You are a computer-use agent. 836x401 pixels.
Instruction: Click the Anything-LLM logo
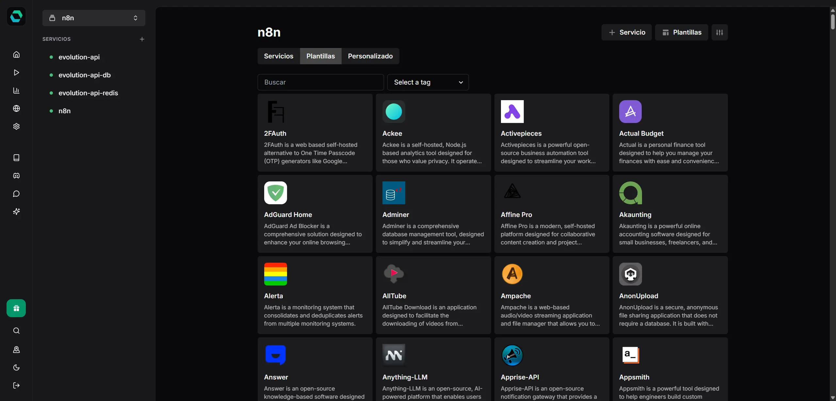(x=394, y=355)
